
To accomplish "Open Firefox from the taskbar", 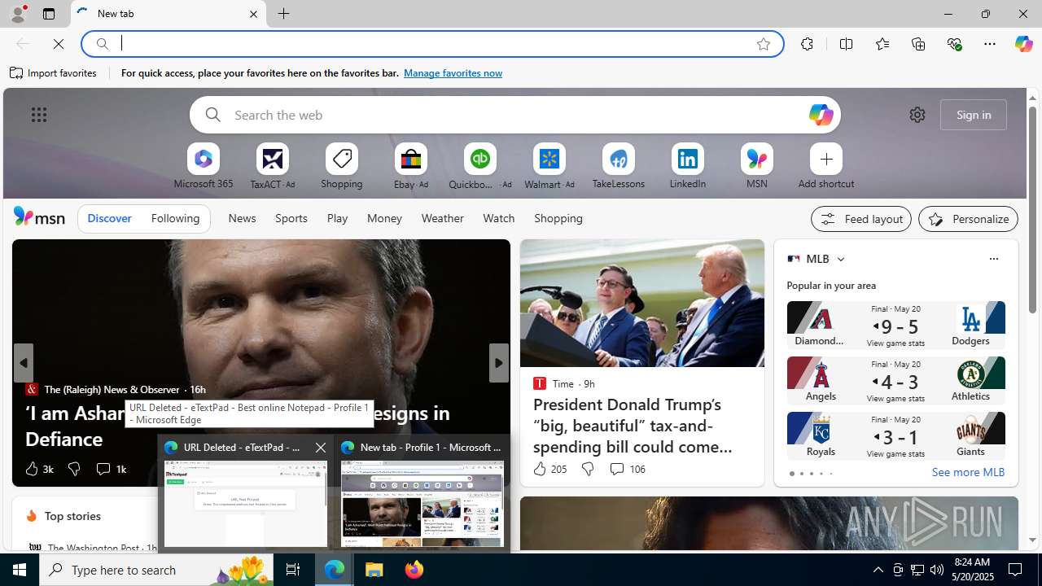I will click(x=414, y=570).
